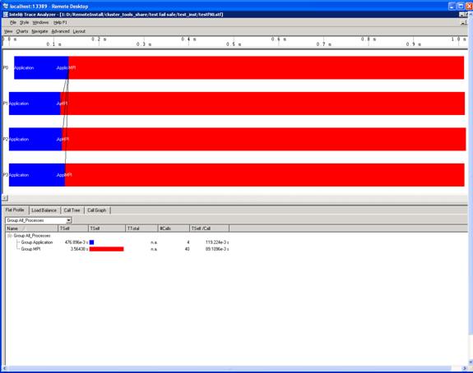Switch to the Call Graph tab
Image resolution: width=473 pixels, height=373 pixels.
[97, 210]
